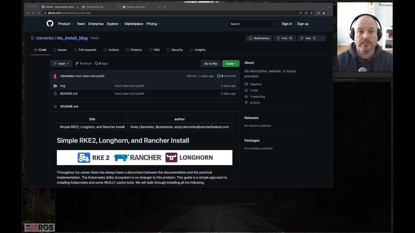415x233 pixels.
Task: Open the main branch selector
Action: point(61,63)
